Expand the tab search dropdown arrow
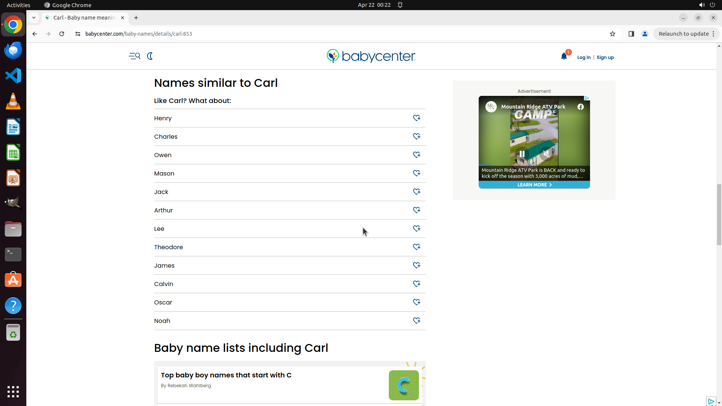The image size is (722, 406). click(34, 18)
